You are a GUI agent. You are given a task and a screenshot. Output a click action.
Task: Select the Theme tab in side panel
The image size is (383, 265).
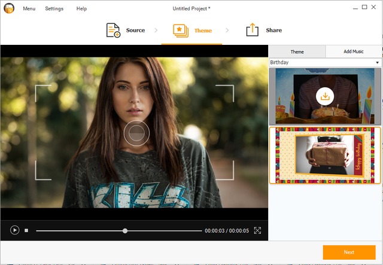coord(297,51)
